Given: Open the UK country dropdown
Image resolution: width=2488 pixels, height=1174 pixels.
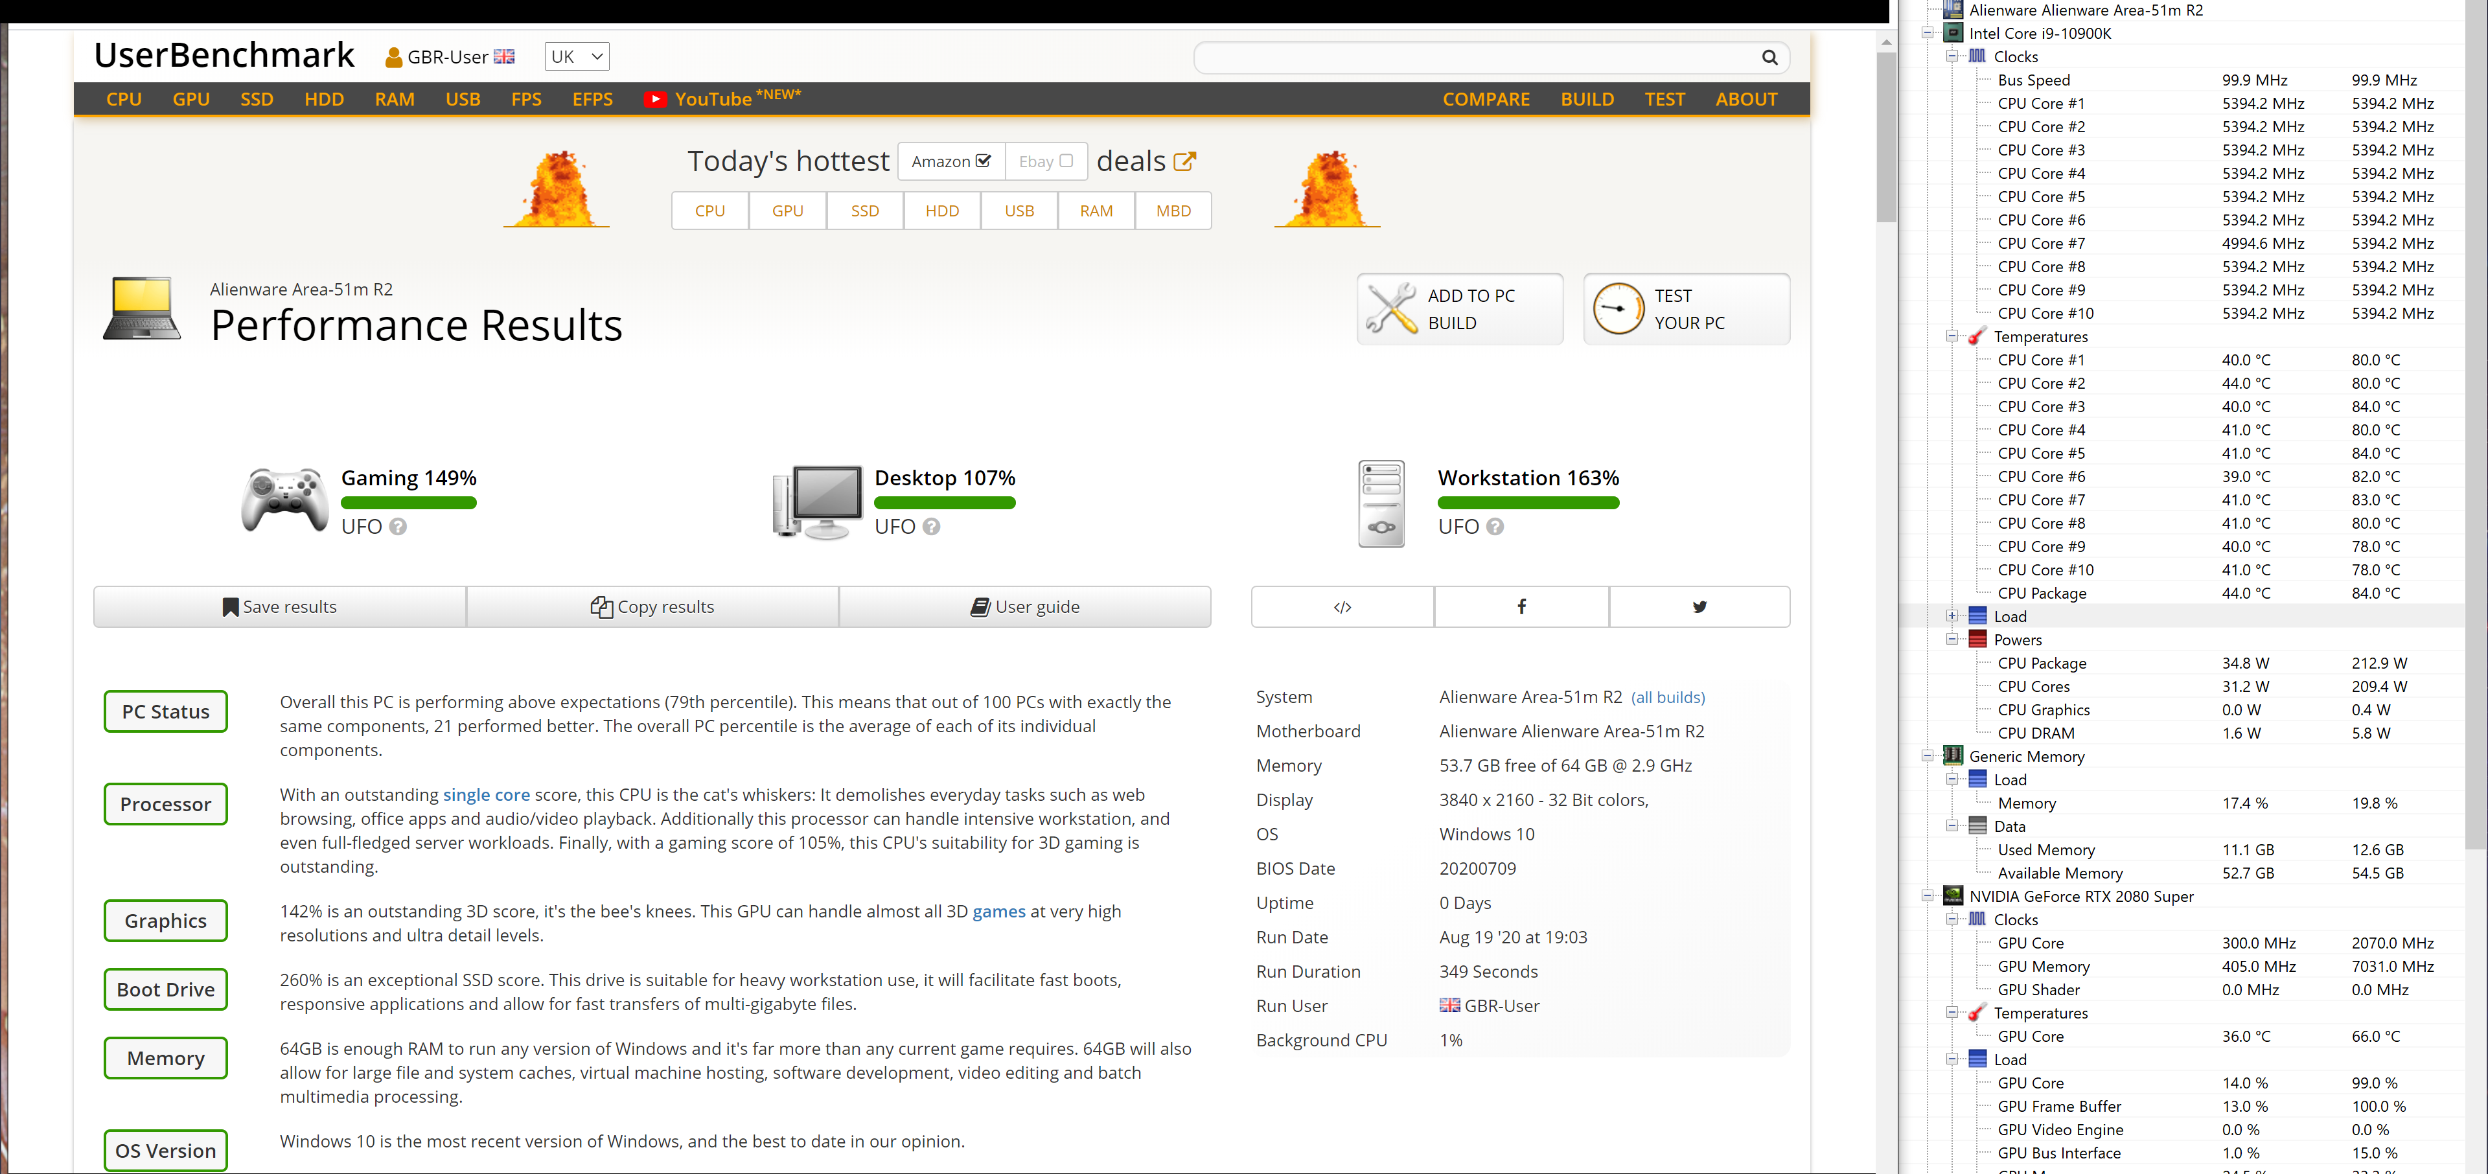Looking at the screenshot, I should point(577,57).
